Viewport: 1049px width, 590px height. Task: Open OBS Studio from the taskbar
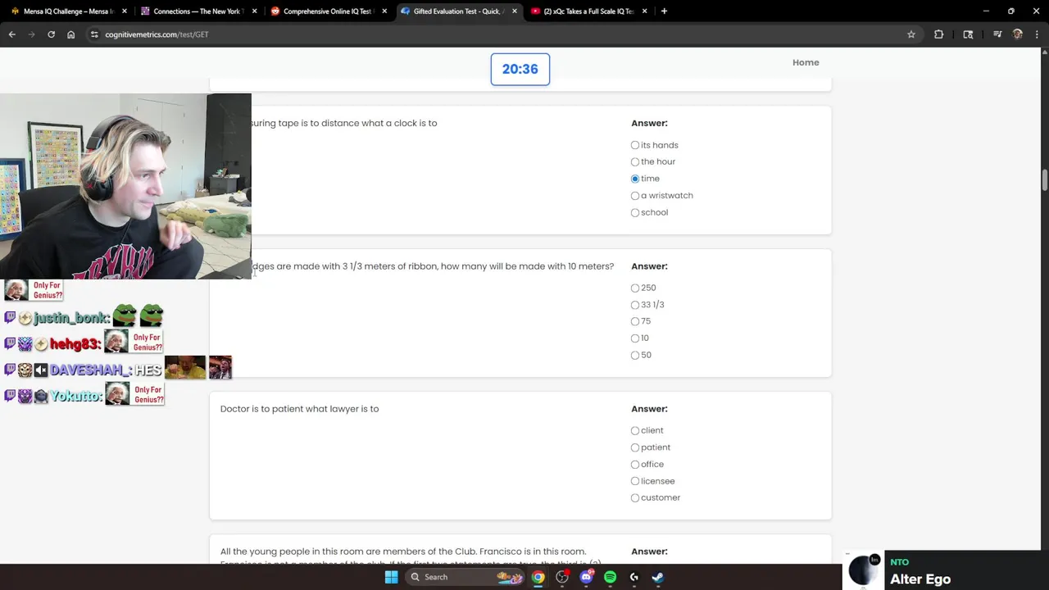point(562,577)
